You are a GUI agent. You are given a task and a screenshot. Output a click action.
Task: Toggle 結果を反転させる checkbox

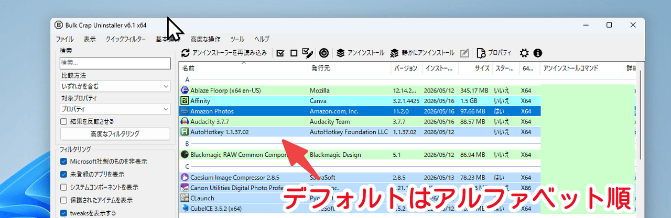[64, 121]
